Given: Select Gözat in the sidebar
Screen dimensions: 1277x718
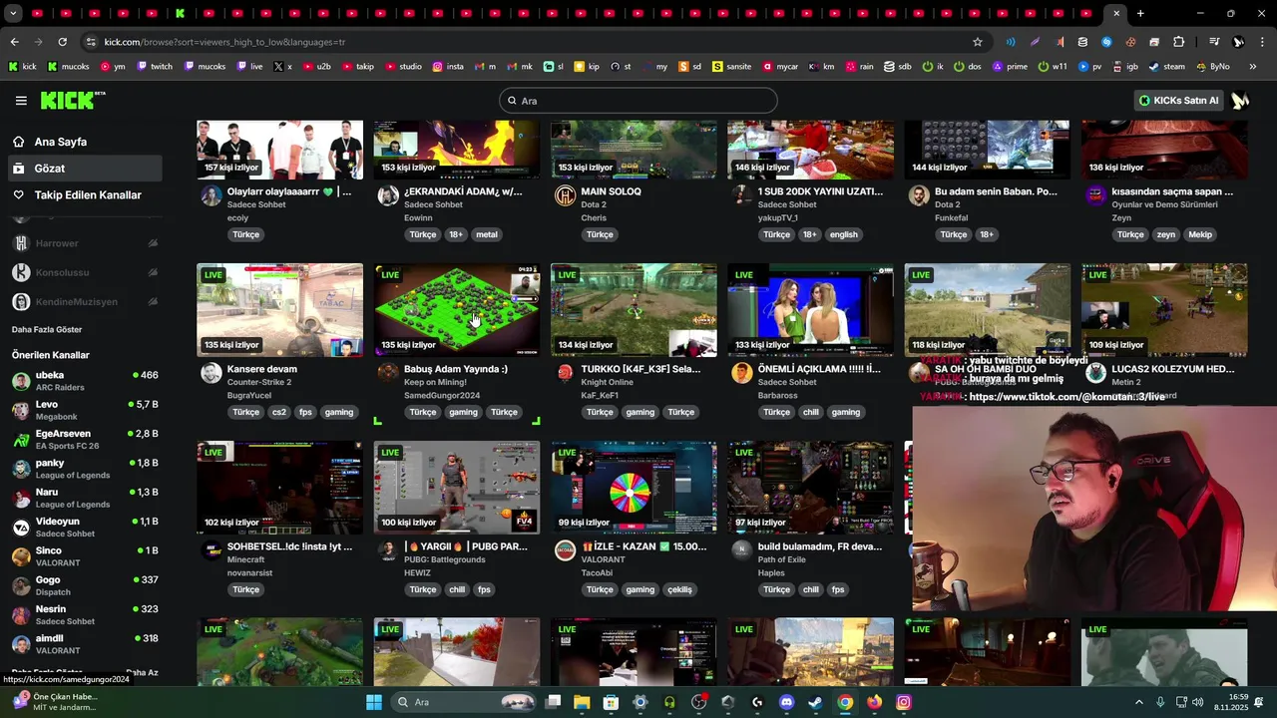Looking at the screenshot, I should [x=85, y=169].
